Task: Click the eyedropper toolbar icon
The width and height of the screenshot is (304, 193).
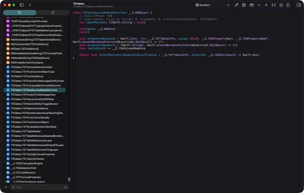Action: pos(236,5)
